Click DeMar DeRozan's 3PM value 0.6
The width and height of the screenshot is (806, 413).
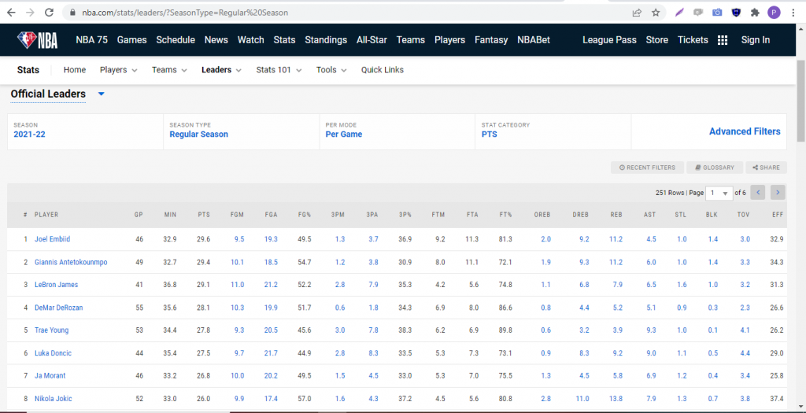tap(340, 308)
